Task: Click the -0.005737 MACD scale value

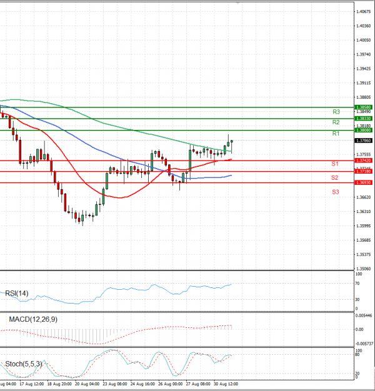Action: [x=364, y=344]
